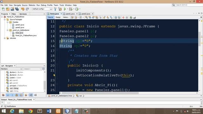Viewport: 203px width, 114px height.
Task: Click the Last Edit editor toolbar icon
Action: 72,17
